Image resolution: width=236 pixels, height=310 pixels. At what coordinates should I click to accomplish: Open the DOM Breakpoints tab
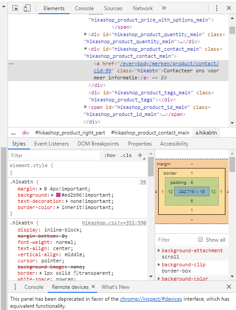click(98, 144)
